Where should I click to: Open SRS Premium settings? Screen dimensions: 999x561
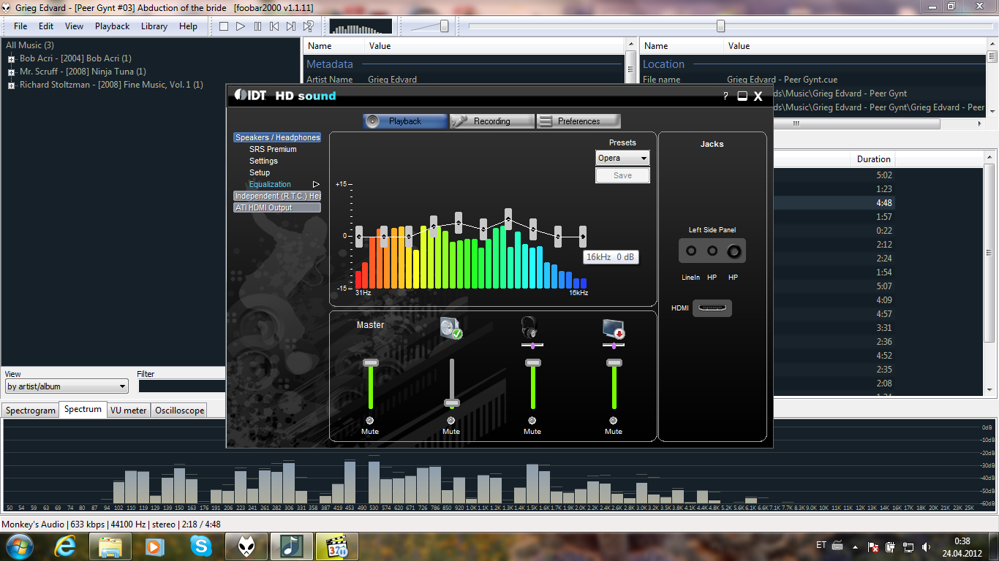click(273, 149)
